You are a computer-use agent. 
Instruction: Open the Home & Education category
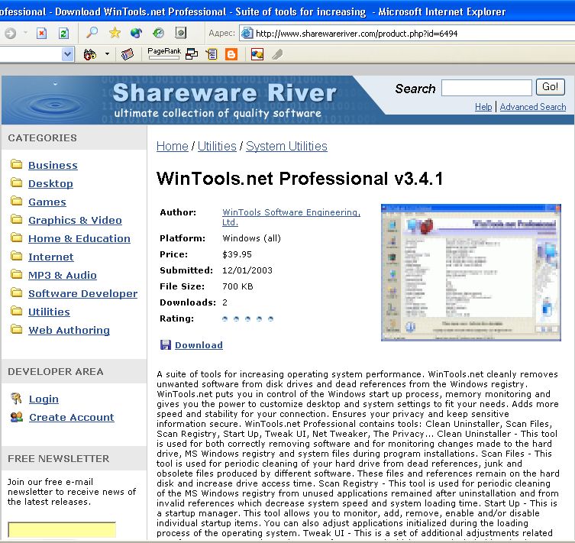[79, 239]
